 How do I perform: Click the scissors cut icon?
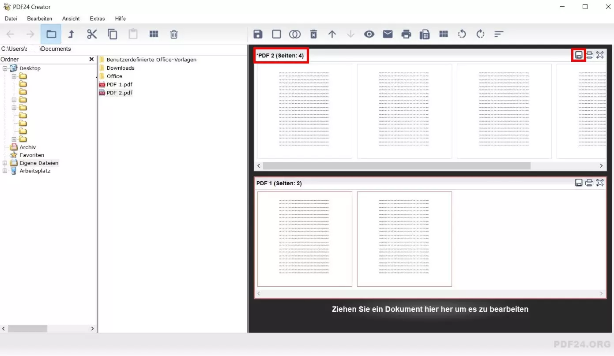click(x=92, y=34)
